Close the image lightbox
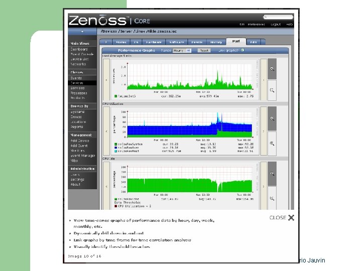The height and width of the screenshot is (271, 362). point(282,218)
